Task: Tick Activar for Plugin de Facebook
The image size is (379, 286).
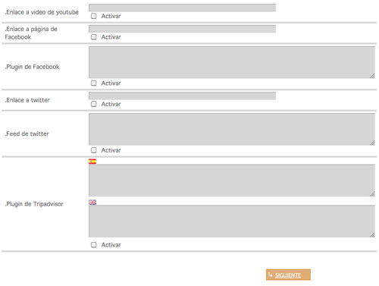Action: [x=94, y=83]
